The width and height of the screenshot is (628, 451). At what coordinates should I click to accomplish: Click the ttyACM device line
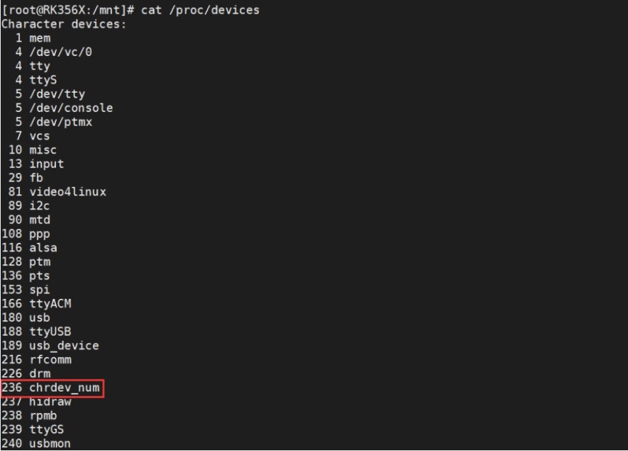(37, 304)
